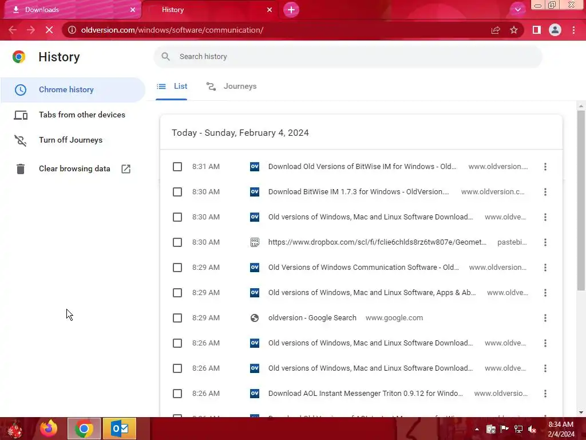Image resolution: width=586 pixels, height=440 pixels.
Task: Open Chrome history in sidebar
Action: 73,90
